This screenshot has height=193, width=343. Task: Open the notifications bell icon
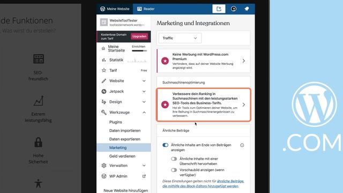[x=247, y=9]
